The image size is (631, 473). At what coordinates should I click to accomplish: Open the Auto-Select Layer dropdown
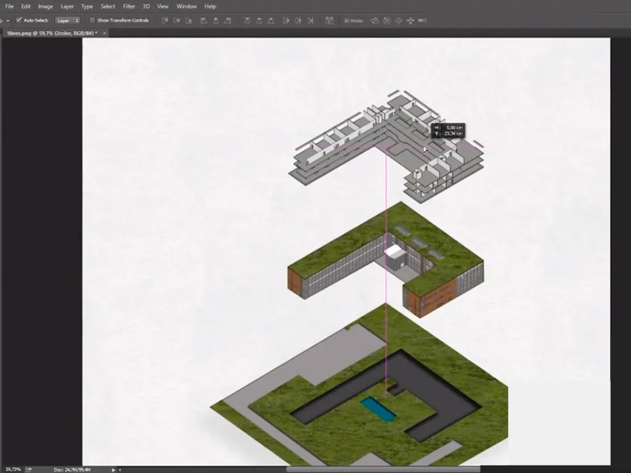point(68,20)
